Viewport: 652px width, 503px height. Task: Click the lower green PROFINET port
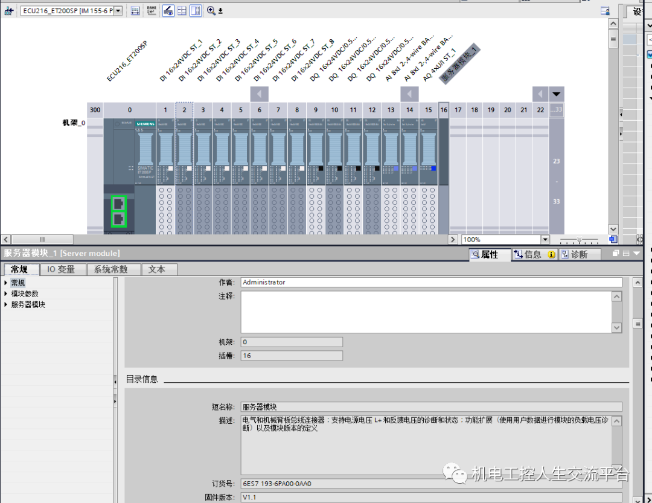[118, 219]
